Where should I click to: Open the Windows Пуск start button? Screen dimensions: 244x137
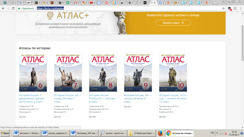(5, 133)
